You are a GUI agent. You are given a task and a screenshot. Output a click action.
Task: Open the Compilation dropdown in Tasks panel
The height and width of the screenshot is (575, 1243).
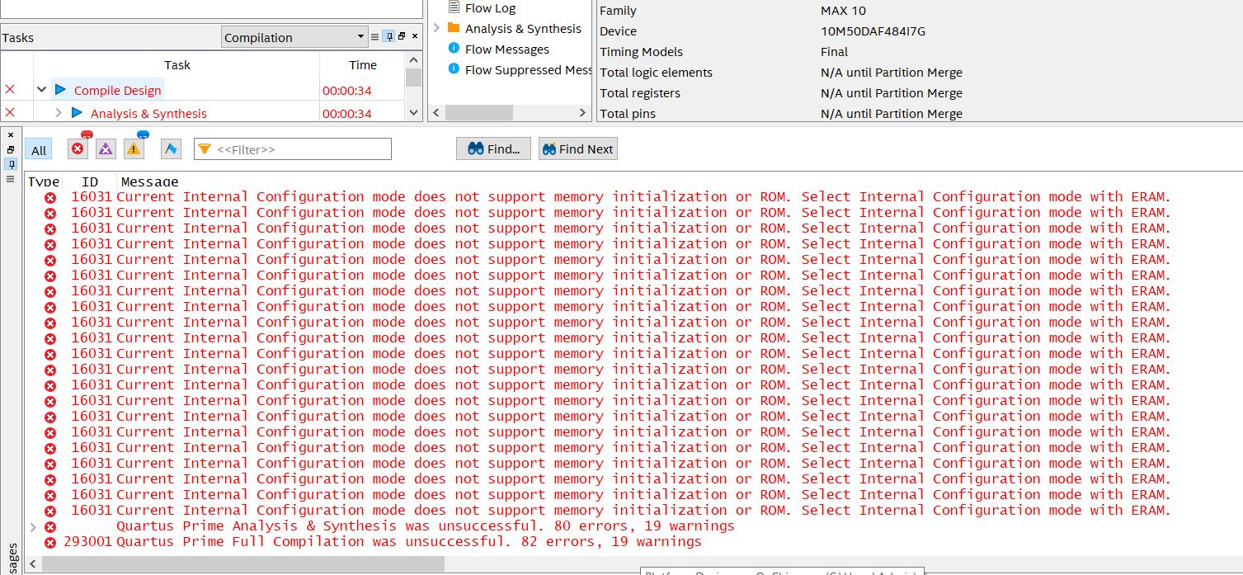(x=295, y=37)
